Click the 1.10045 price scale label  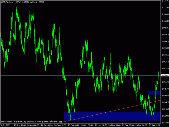pos(165,21)
